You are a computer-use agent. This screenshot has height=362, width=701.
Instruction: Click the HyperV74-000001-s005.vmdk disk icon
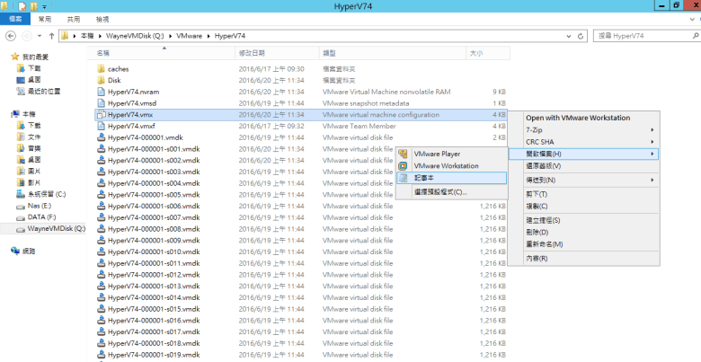101,195
